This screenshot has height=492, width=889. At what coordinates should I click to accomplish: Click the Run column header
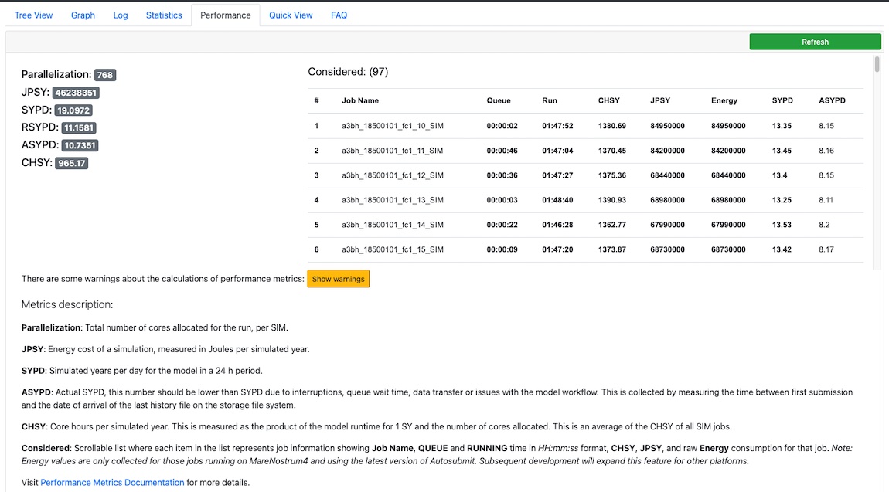point(550,100)
